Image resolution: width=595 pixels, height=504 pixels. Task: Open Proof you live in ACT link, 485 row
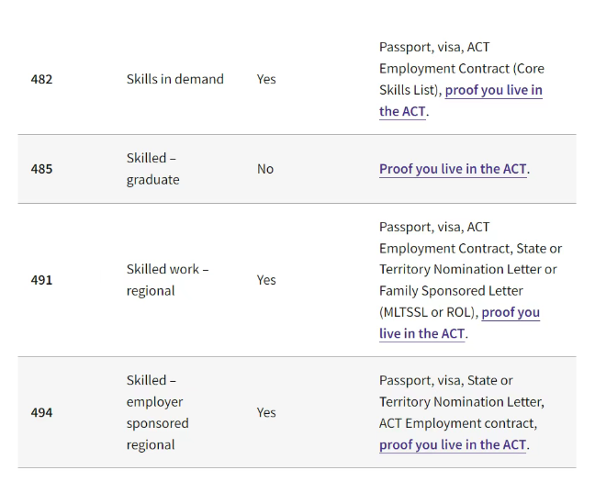tap(453, 169)
